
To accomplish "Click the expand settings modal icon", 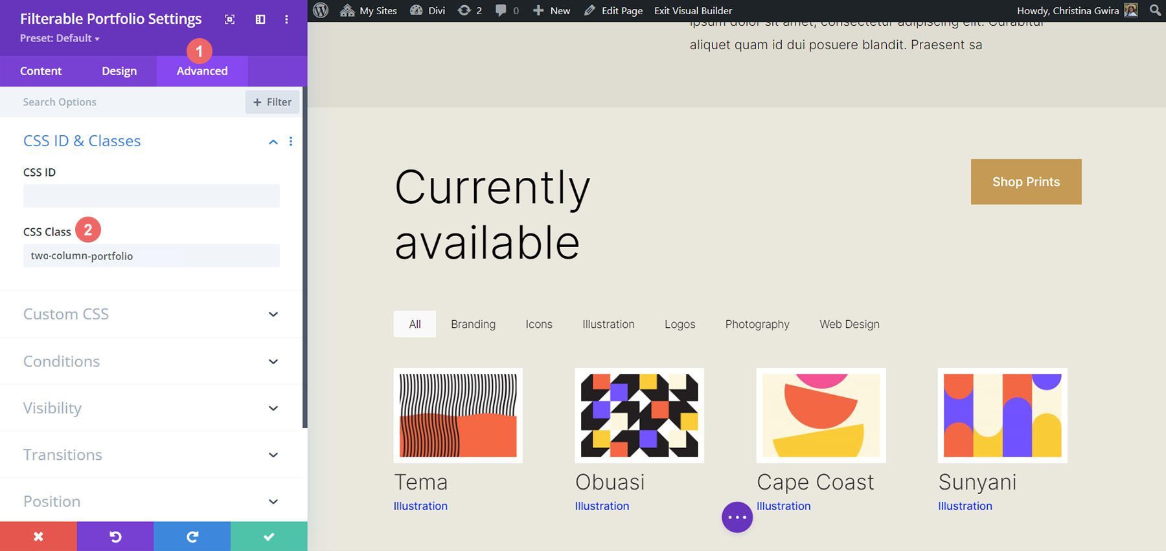I will pyautogui.click(x=229, y=19).
